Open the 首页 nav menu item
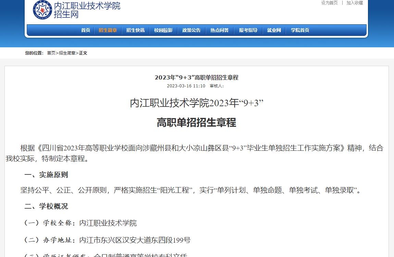 (86, 30)
